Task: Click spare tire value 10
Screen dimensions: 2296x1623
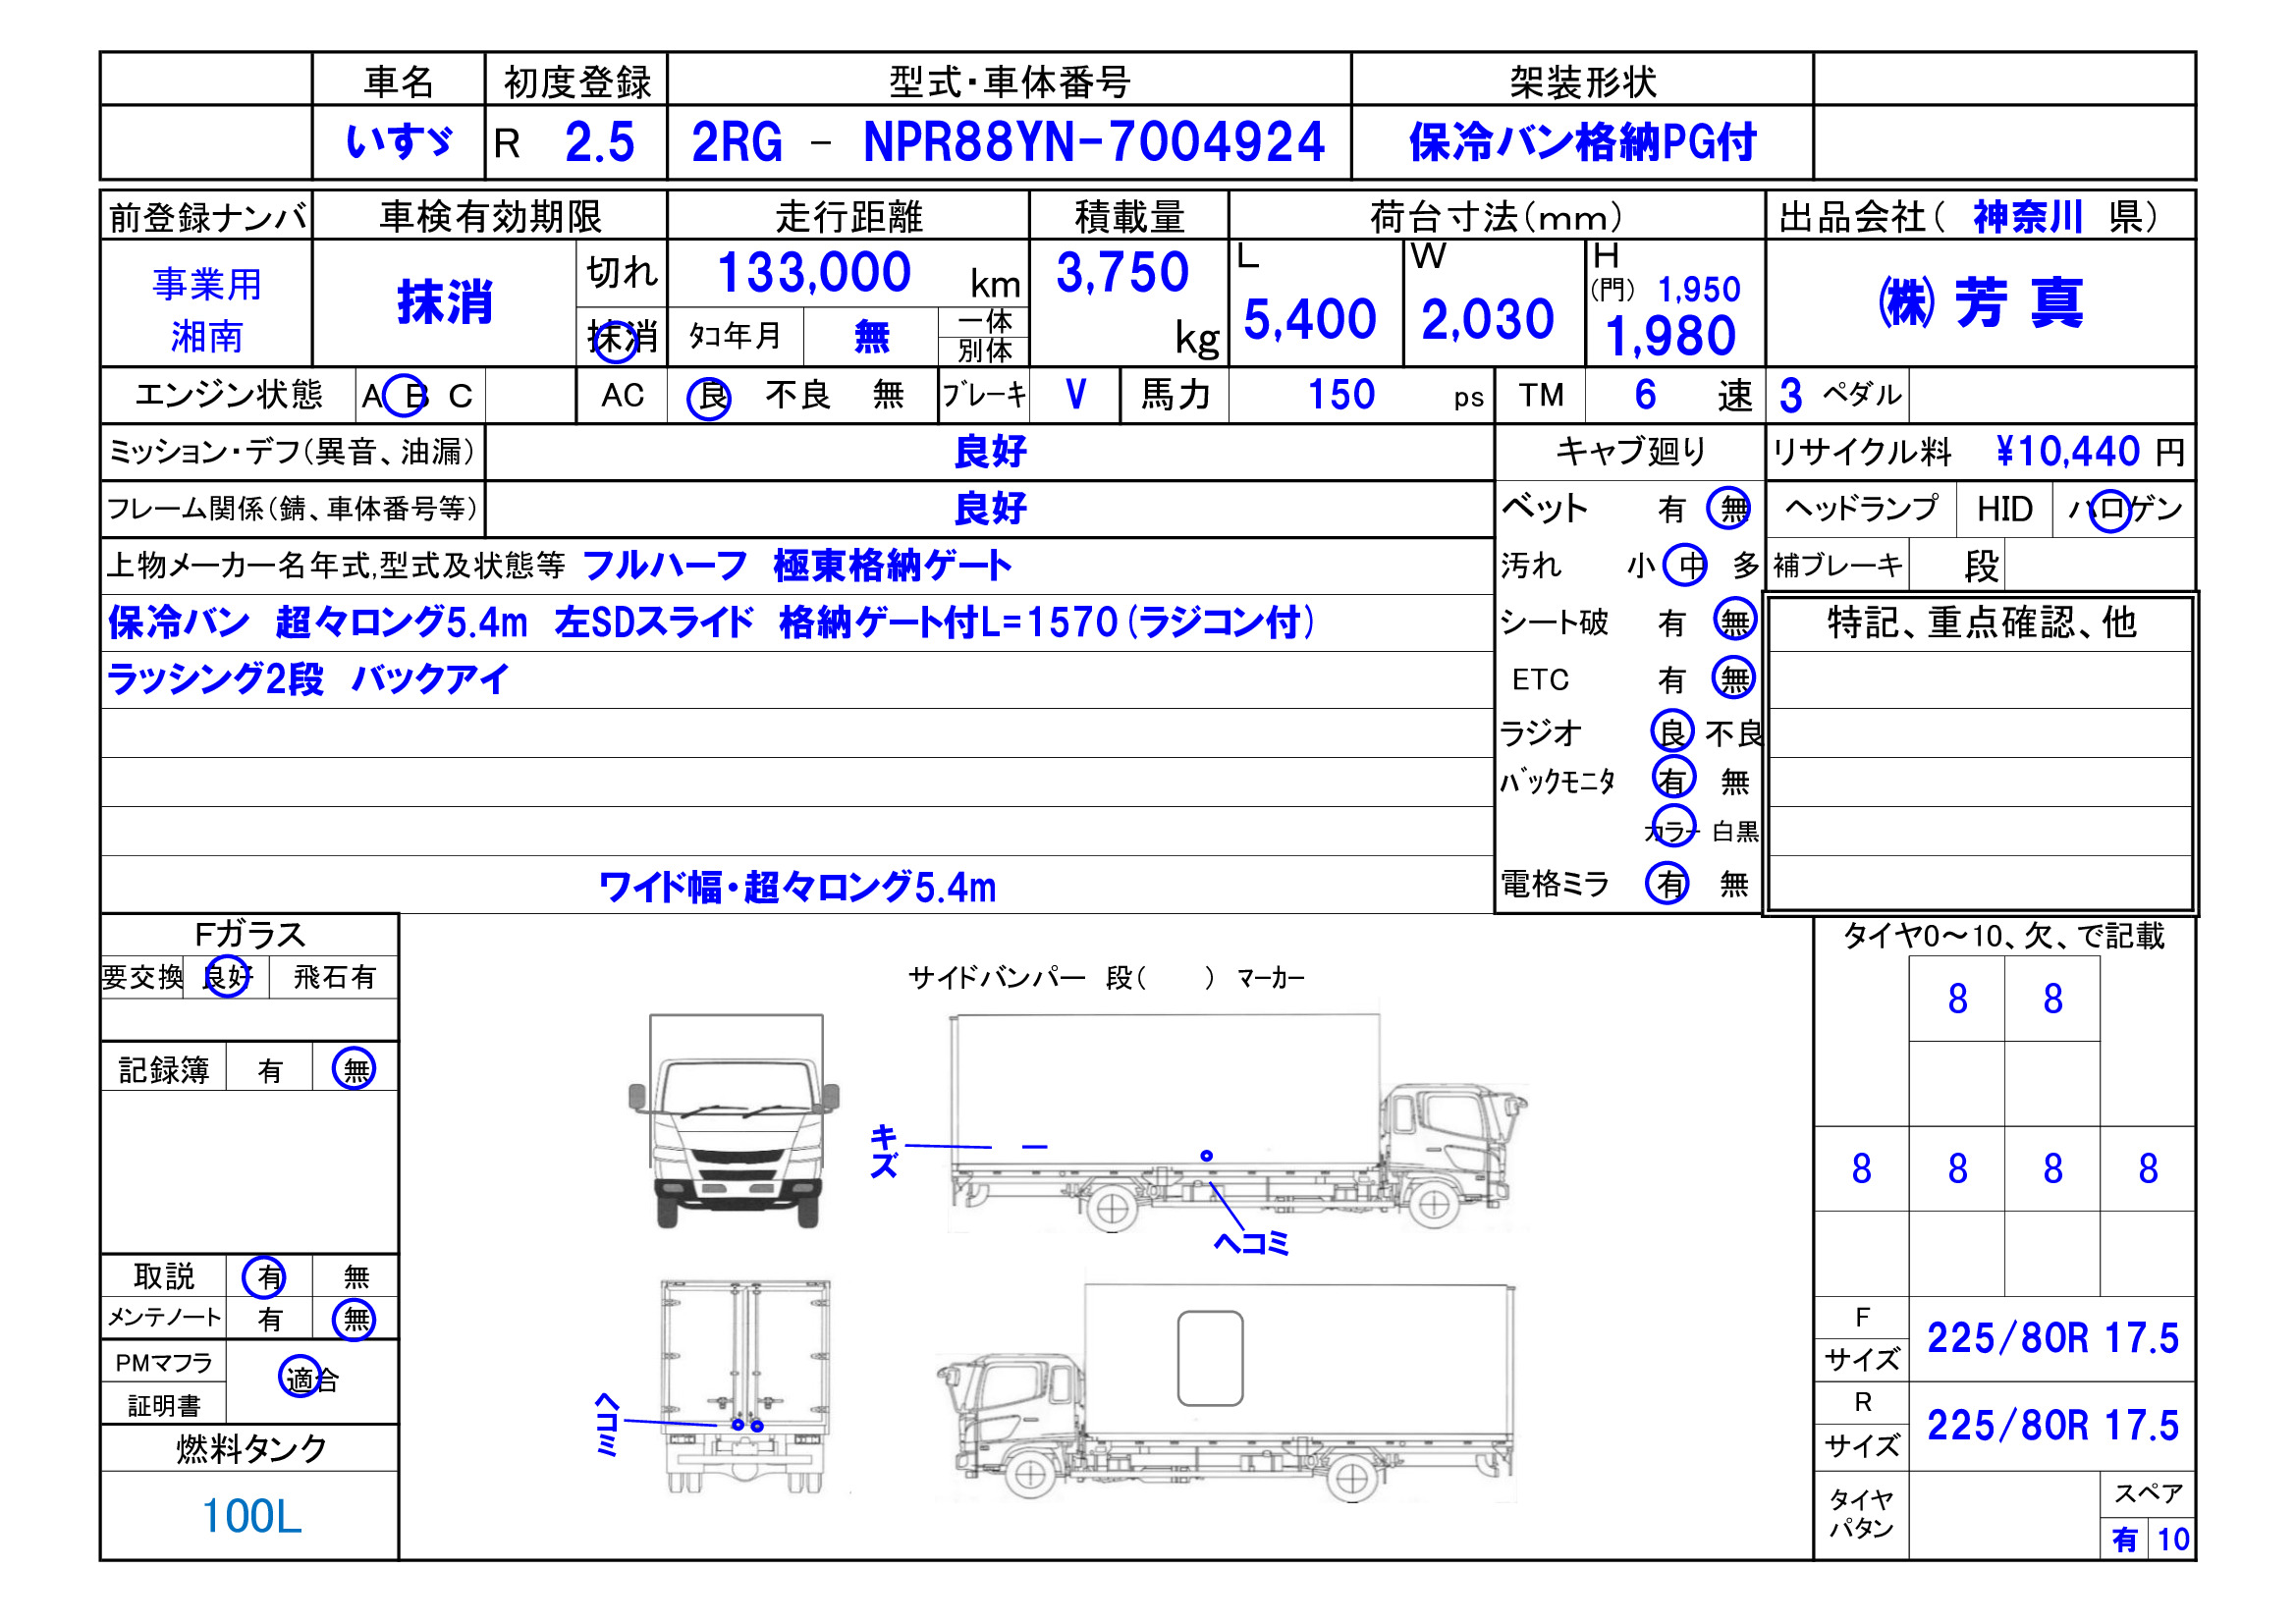Action: click(x=2173, y=1540)
